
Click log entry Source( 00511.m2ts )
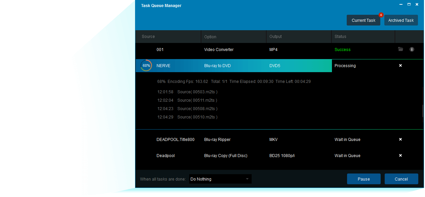[197, 100]
